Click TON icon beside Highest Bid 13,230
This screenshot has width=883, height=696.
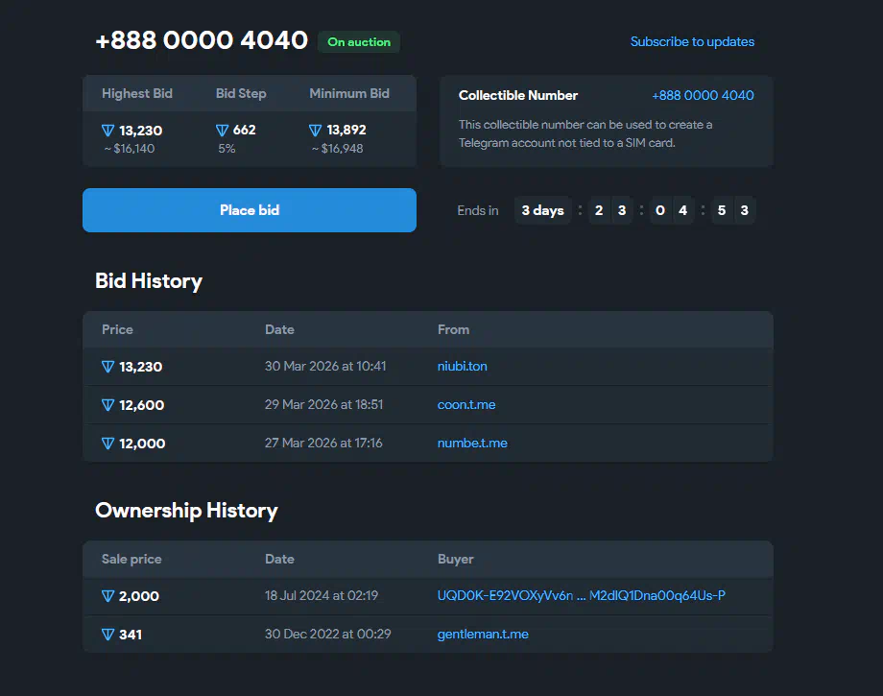coord(108,131)
